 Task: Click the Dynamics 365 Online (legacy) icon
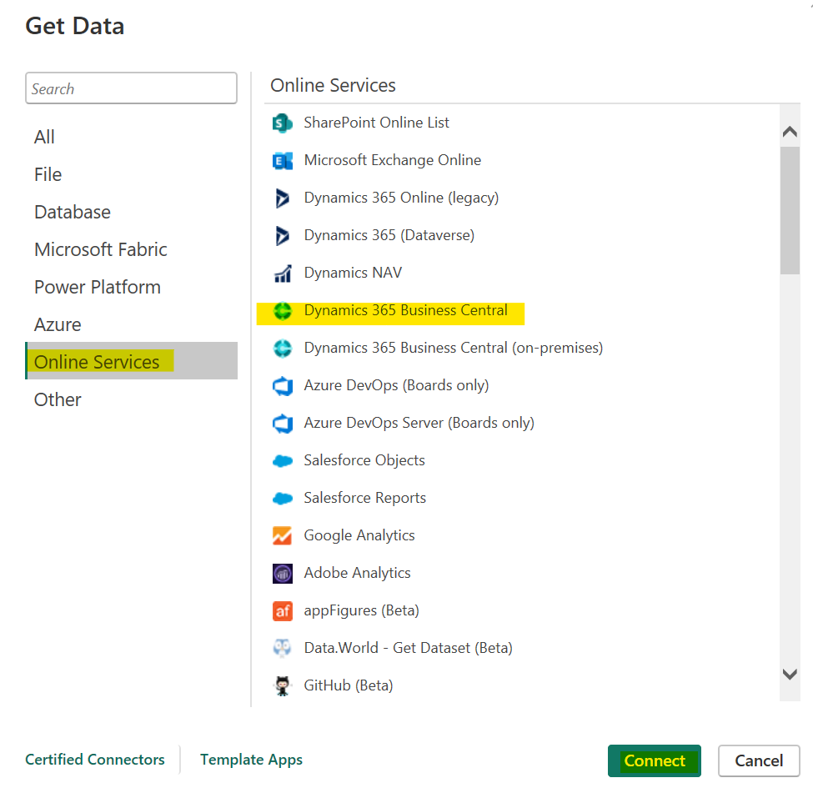pyautogui.click(x=283, y=198)
